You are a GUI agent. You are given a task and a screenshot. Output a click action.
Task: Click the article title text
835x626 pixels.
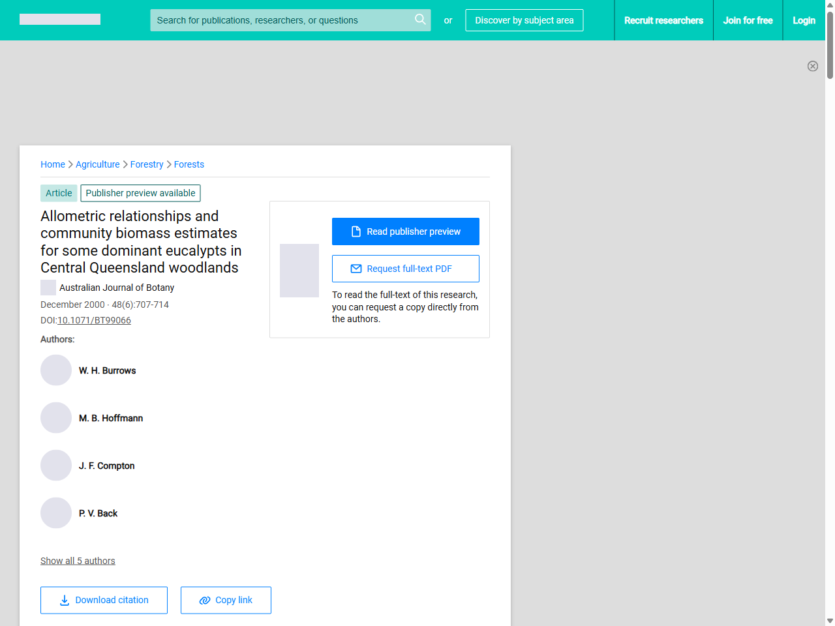click(141, 242)
